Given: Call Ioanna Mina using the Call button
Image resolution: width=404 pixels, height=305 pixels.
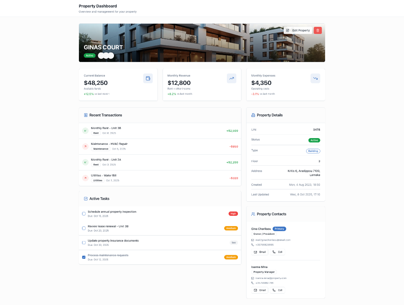Looking at the screenshot, I should pyautogui.click(x=277, y=290).
